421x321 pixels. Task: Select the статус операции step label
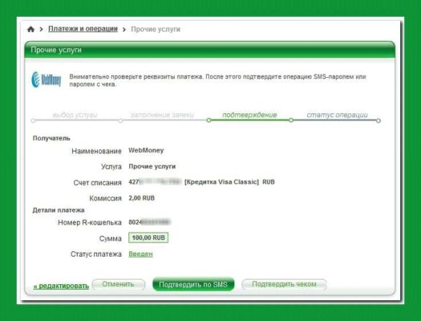pos(338,115)
